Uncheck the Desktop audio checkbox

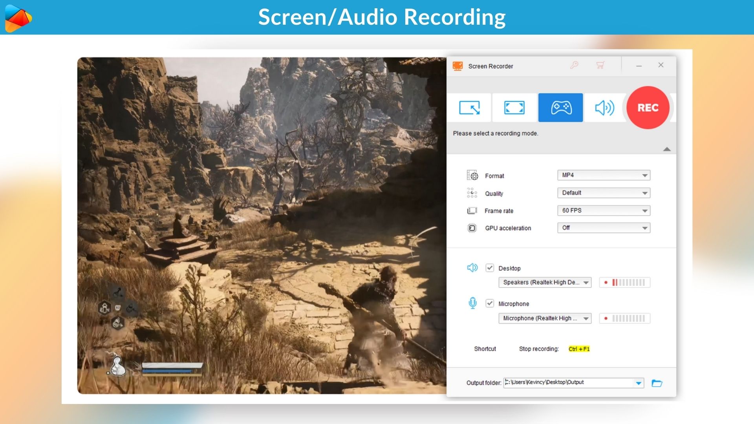(489, 268)
